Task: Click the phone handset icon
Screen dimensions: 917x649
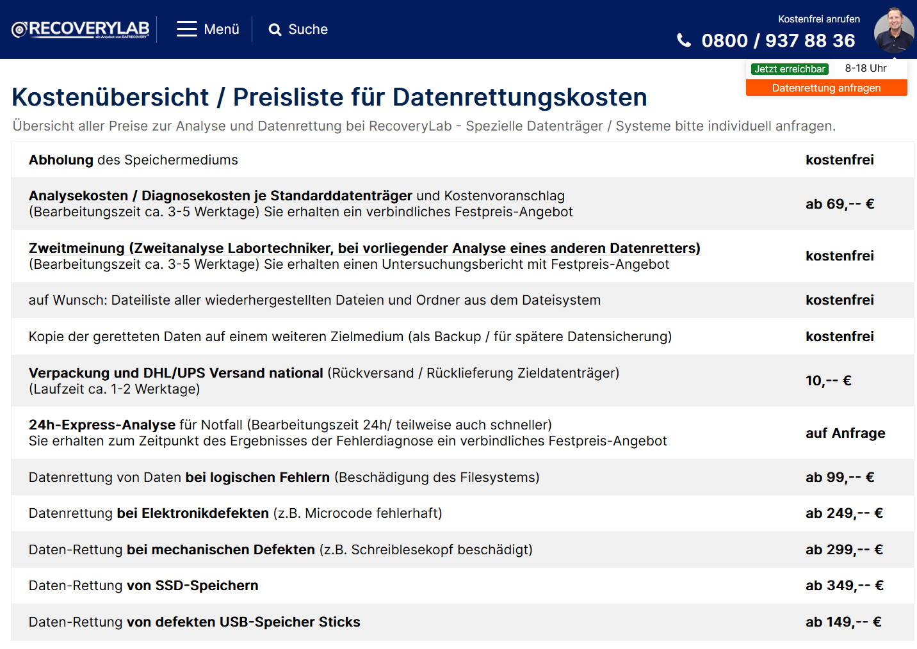Action: (x=684, y=40)
